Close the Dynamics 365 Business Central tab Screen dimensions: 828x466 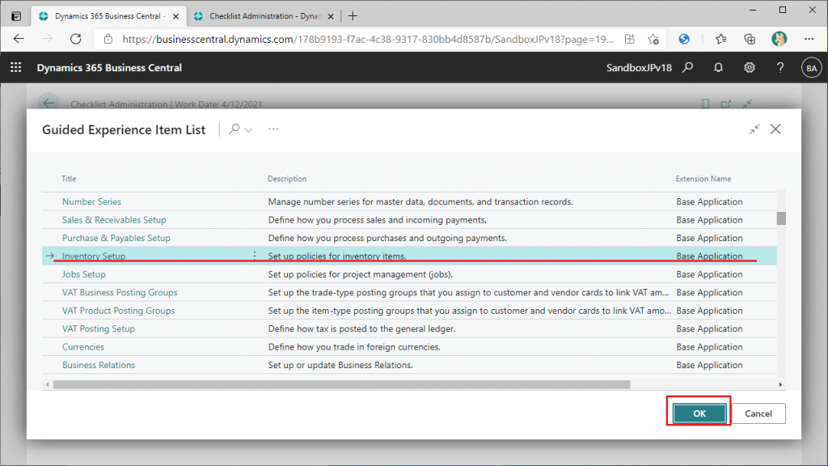175,16
